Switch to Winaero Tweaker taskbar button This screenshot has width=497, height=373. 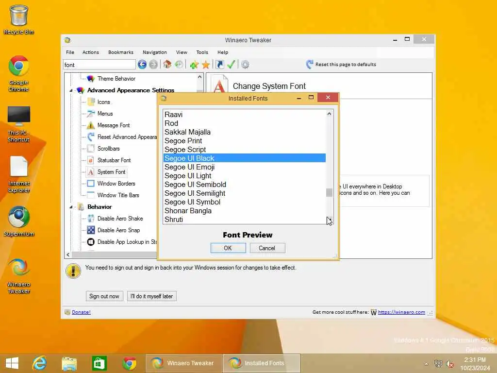(x=184, y=363)
